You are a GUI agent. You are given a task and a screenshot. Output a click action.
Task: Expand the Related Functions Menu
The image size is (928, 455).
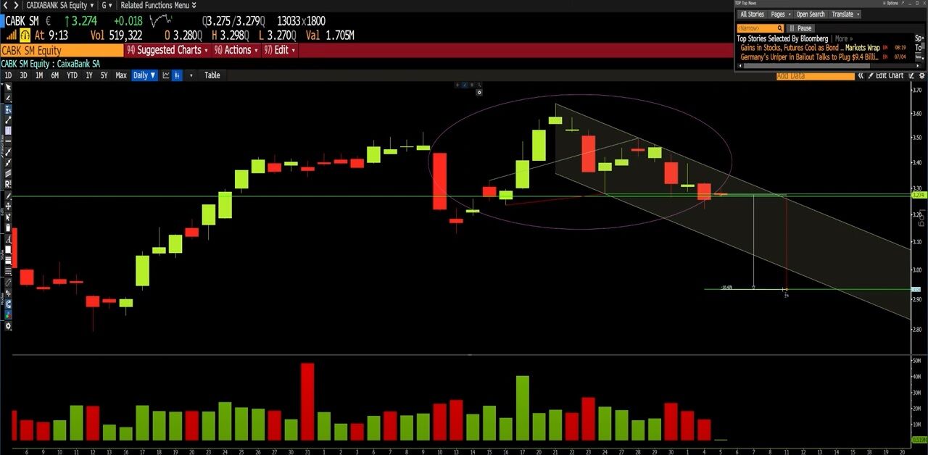click(x=157, y=5)
